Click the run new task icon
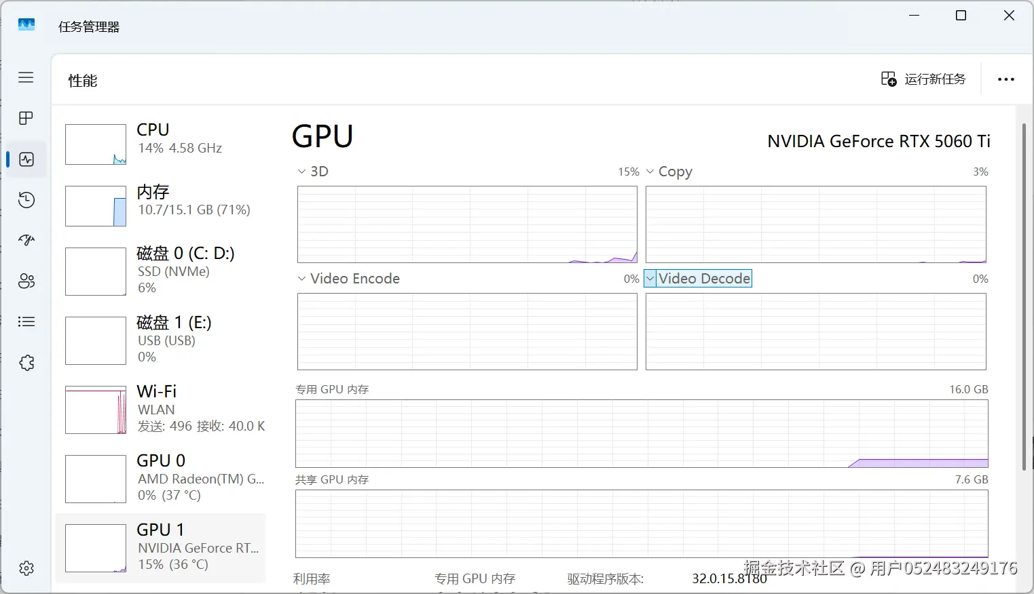 coord(889,79)
